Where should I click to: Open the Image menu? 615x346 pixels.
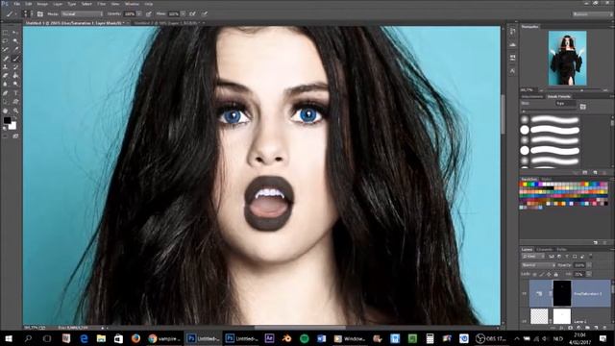coord(42,4)
